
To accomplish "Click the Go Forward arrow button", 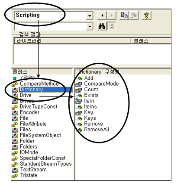I will click(111, 16).
